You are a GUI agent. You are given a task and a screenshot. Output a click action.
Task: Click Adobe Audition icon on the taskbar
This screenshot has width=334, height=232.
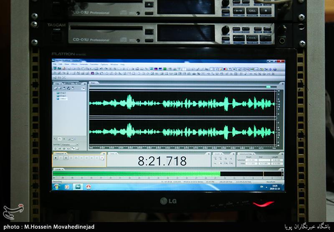(x=77, y=187)
